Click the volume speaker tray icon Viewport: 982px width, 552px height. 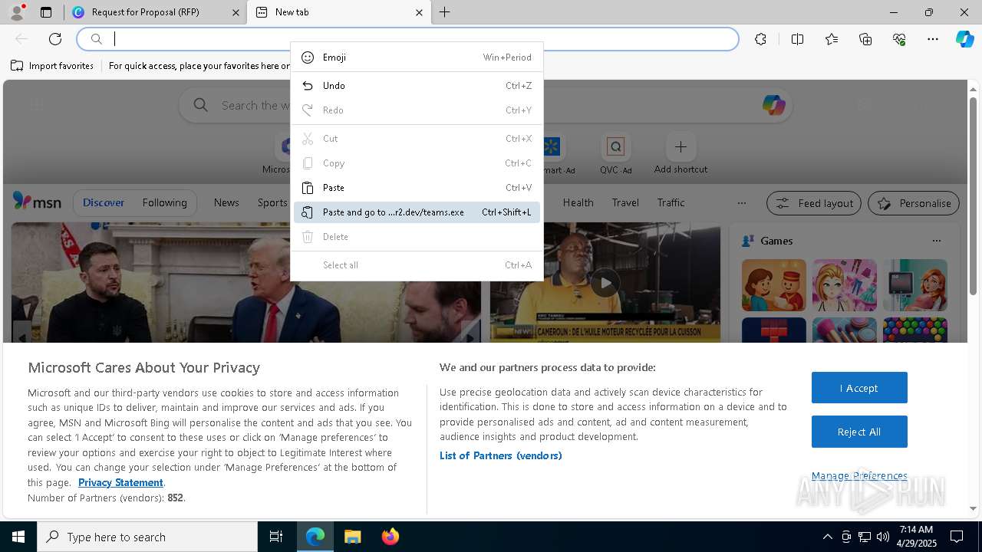(x=882, y=537)
